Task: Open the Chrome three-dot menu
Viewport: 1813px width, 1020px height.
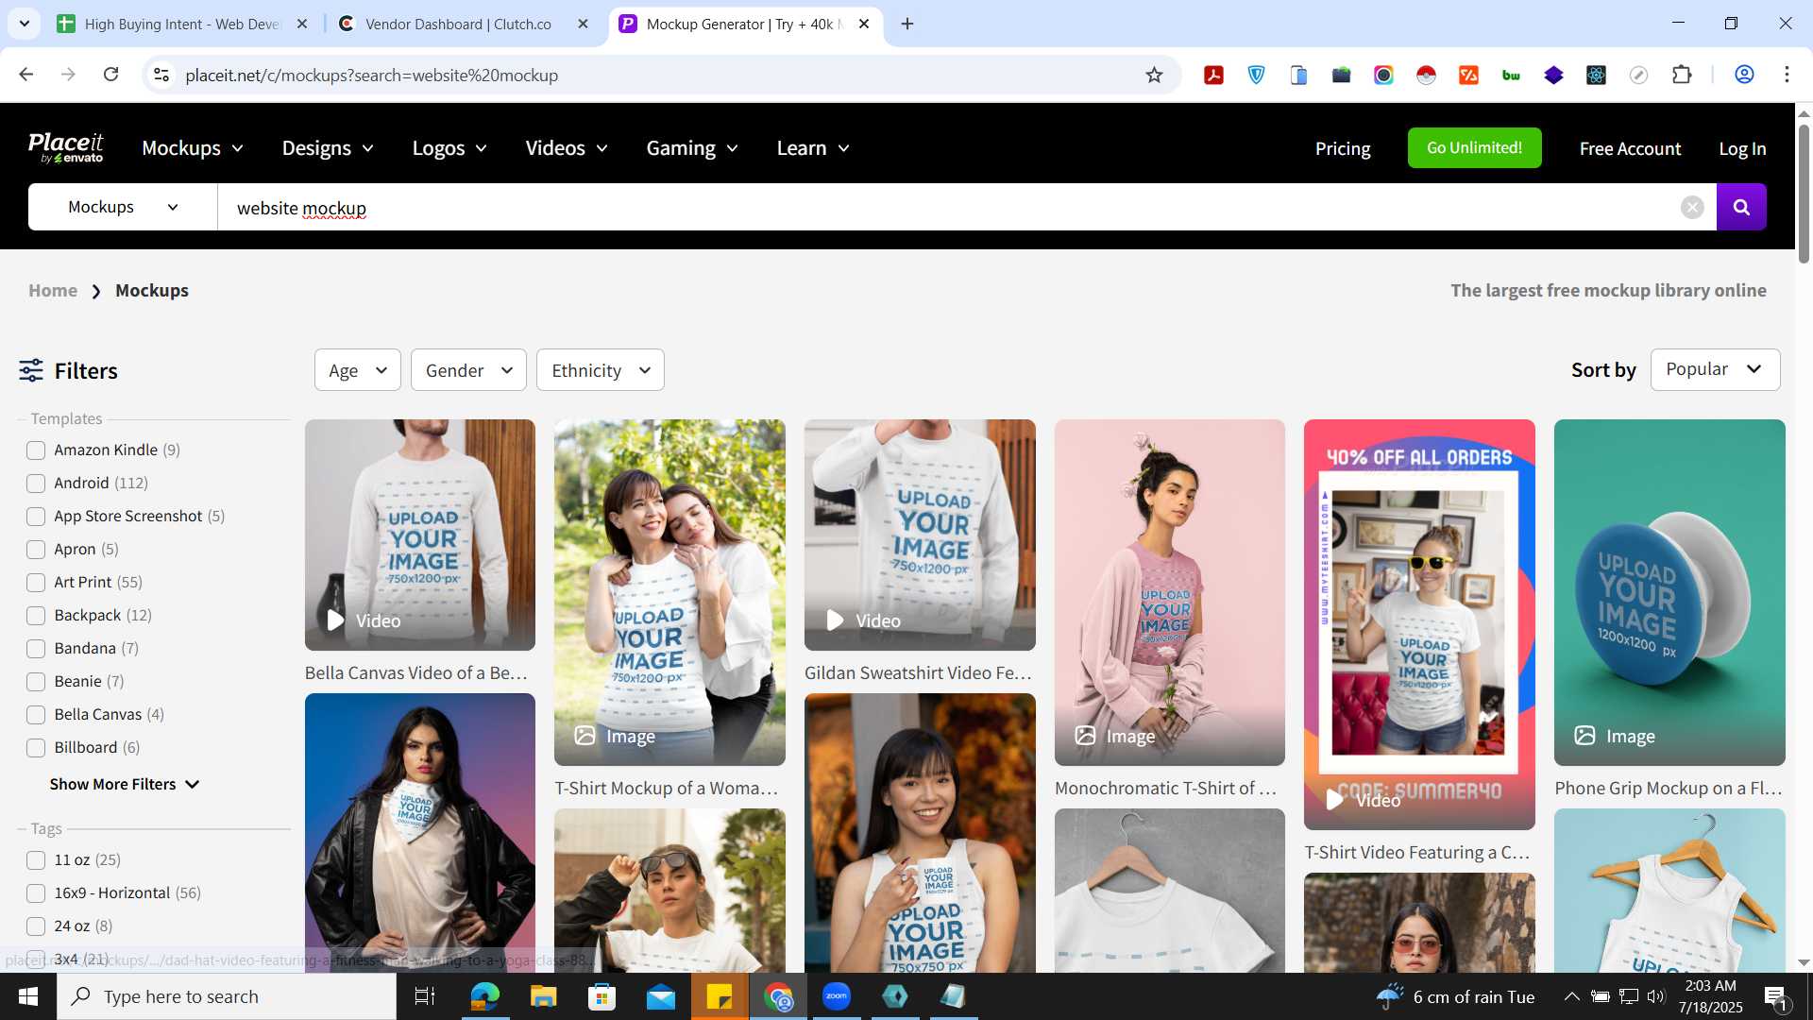Action: click(x=1787, y=75)
